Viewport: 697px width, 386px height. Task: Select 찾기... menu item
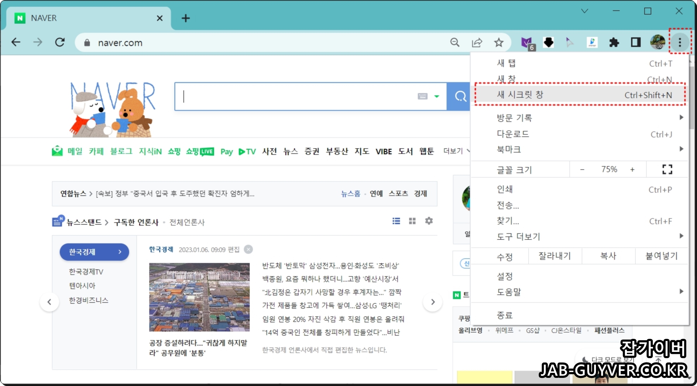tap(580, 221)
